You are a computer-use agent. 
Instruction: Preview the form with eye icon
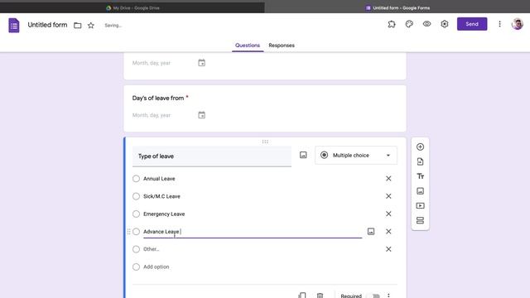427,24
